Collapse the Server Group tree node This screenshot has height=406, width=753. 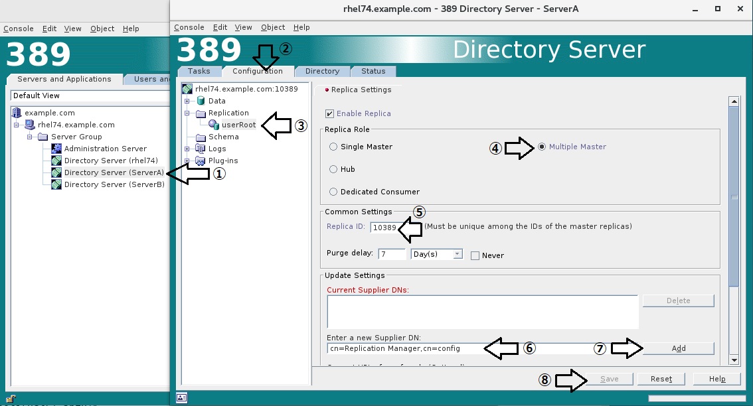(x=28, y=136)
